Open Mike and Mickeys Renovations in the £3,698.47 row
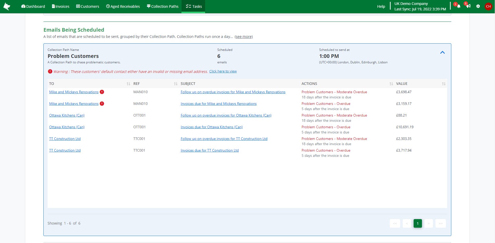Image resolution: width=495 pixels, height=243 pixels. (74, 92)
